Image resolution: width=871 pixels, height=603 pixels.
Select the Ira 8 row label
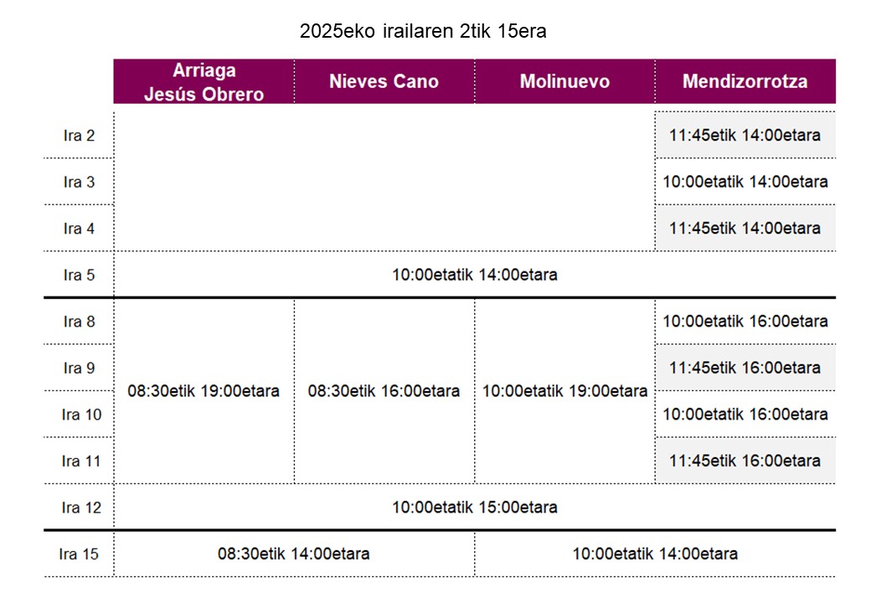point(79,322)
